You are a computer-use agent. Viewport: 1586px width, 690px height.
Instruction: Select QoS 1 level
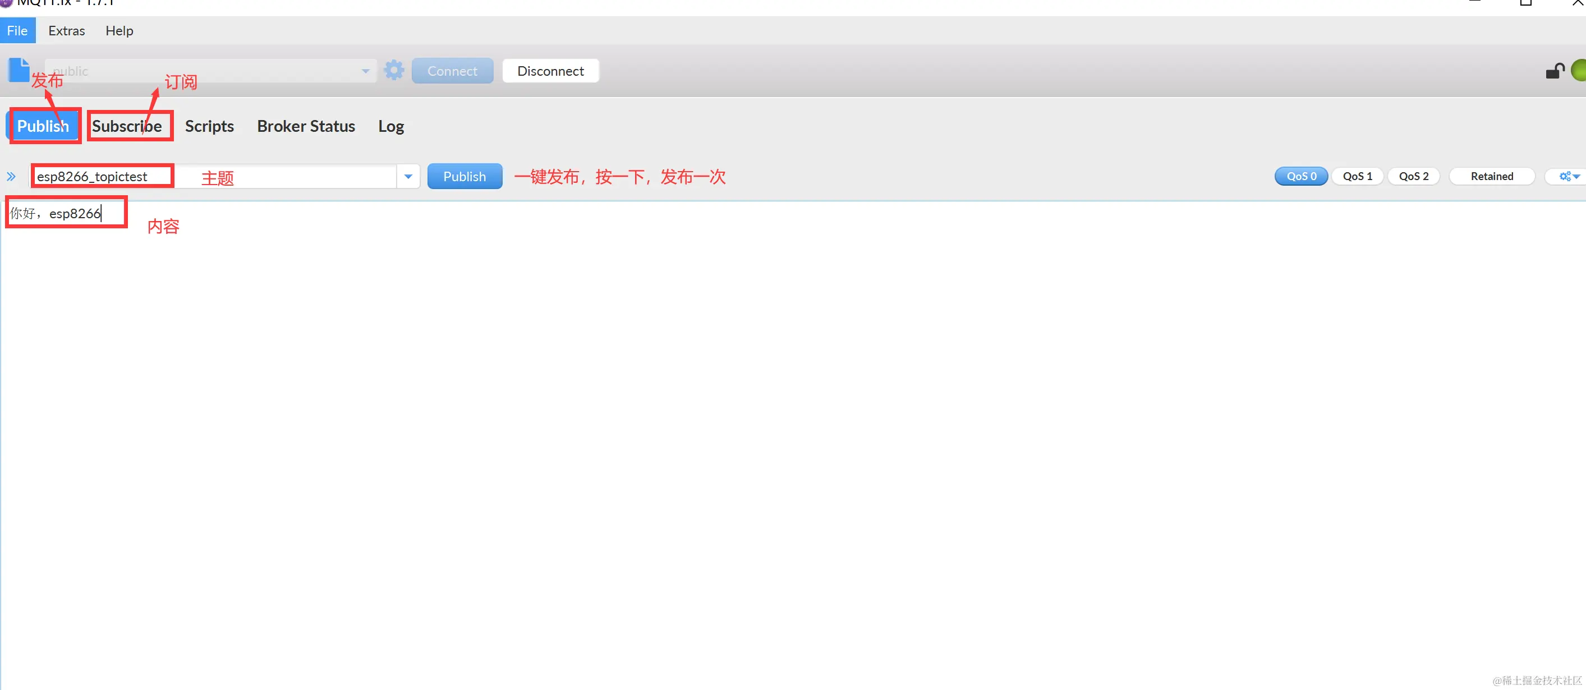click(x=1357, y=176)
